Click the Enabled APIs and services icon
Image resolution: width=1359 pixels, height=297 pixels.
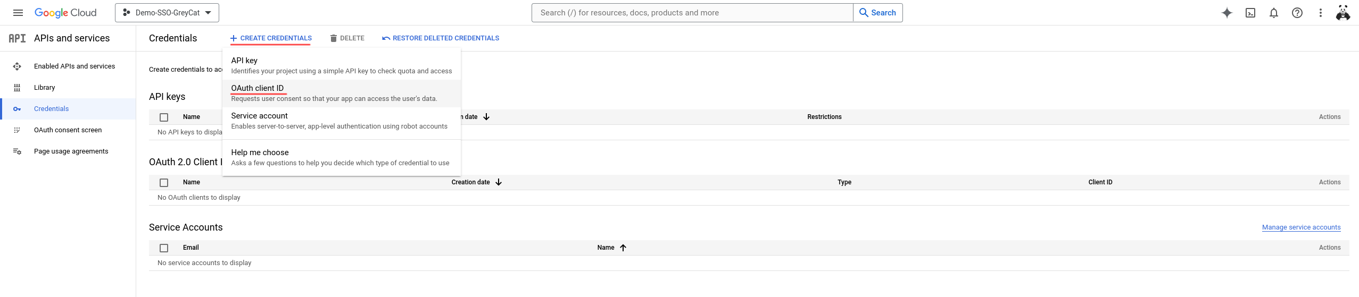[x=17, y=66]
